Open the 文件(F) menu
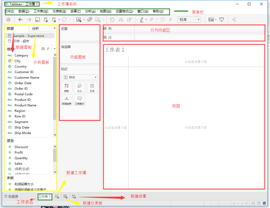Screen dimensions: 270x208 (9, 11)
